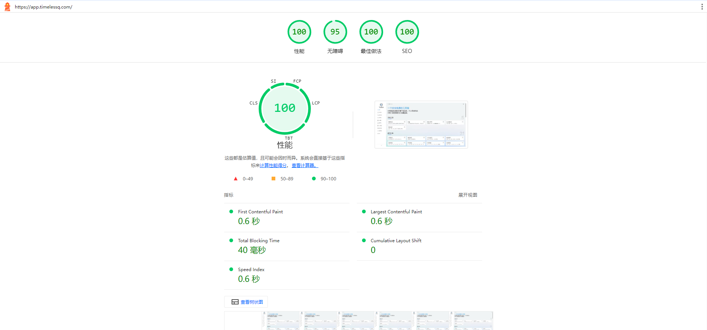Click the 查看树状图 button

(246, 302)
